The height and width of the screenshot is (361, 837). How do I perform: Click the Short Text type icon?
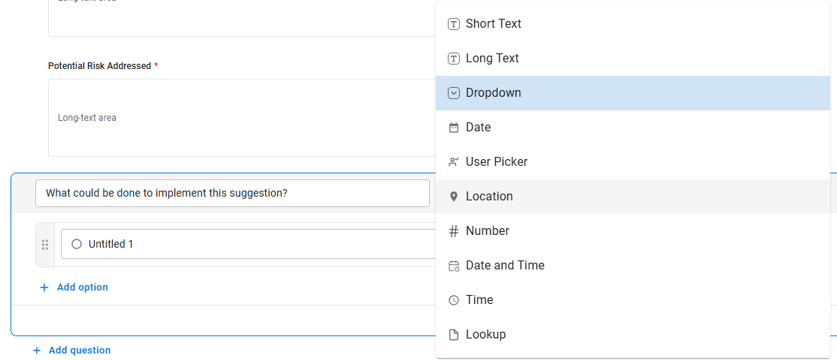453,24
